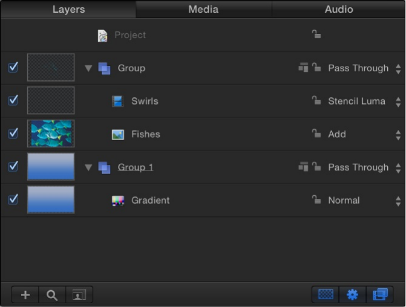Click the gear behaviors button
406x307 pixels.
pyautogui.click(x=352, y=295)
